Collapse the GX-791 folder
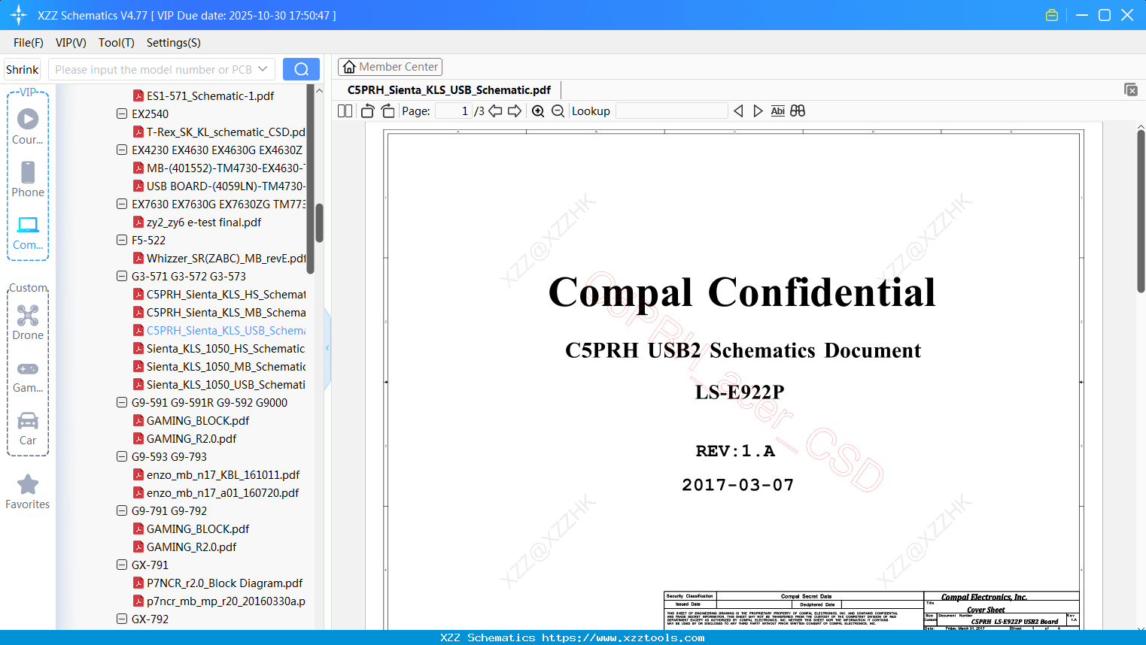Viewport: 1146px width, 645px height. pos(122,565)
